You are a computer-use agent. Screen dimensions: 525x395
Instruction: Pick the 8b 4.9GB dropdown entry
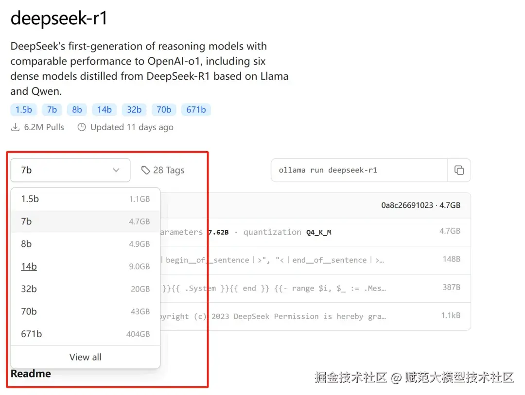pyautogui.click(x=86, y=244)
